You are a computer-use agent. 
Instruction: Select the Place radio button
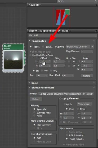[78, 109]
